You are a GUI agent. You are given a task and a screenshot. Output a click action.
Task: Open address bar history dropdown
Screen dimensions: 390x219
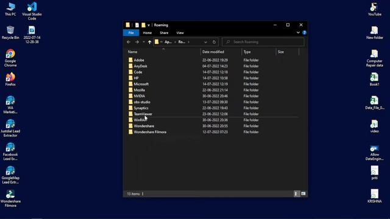click(205, 42)
